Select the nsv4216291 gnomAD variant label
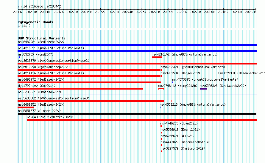Viewport: 265px width, 163px height. point(51,48)
